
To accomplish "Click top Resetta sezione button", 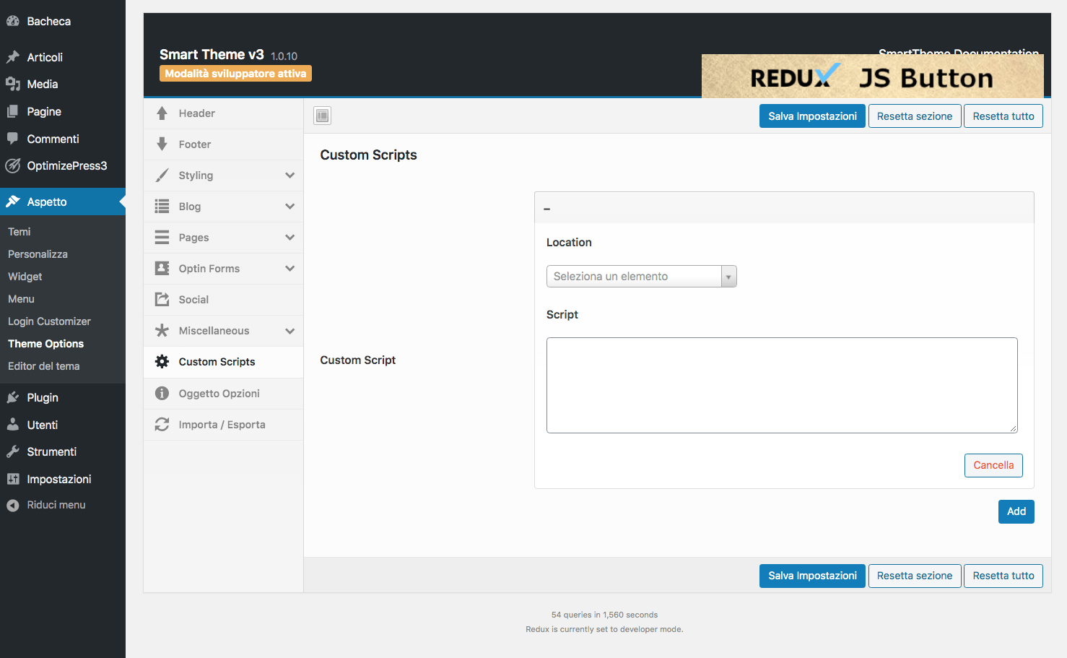I will point(915,116).
